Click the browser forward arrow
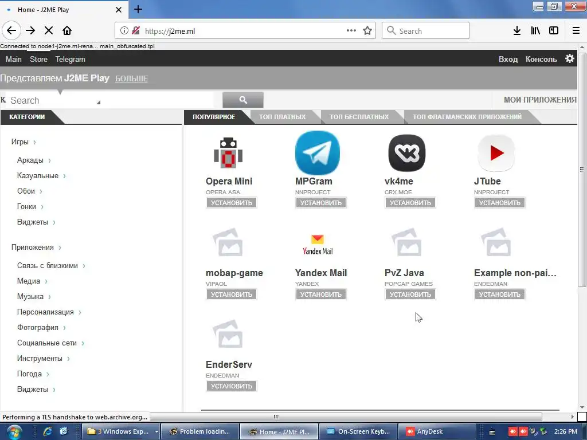 (30, 31)
